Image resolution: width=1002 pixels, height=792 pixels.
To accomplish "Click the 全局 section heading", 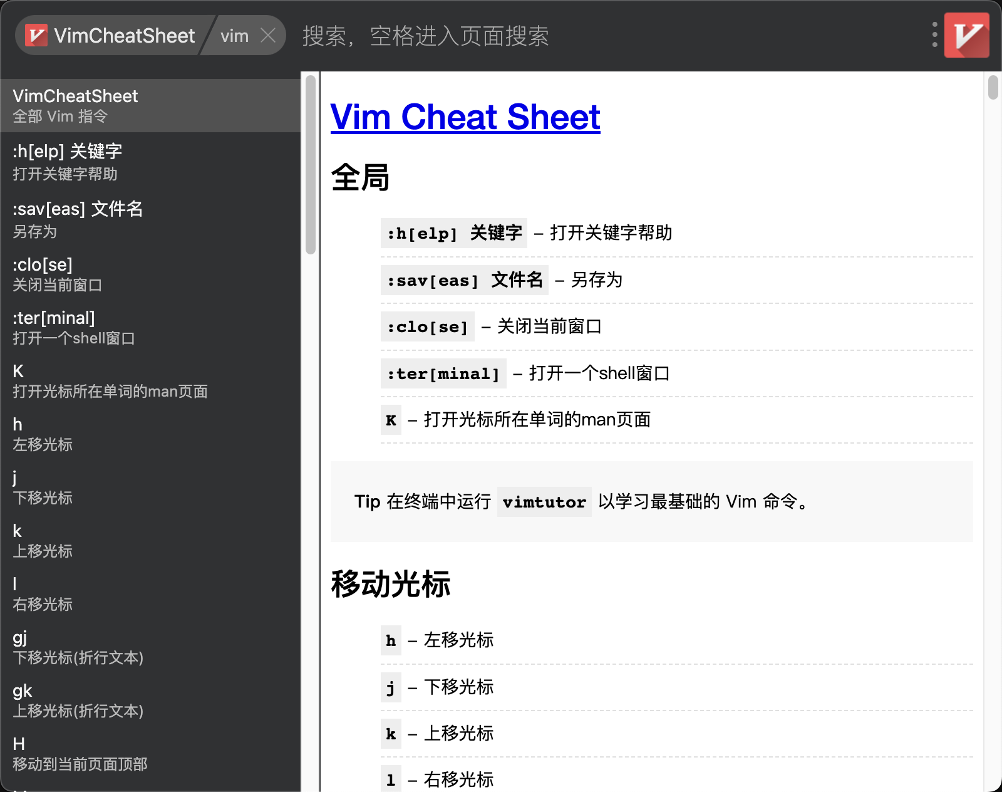I will (360, 177).
